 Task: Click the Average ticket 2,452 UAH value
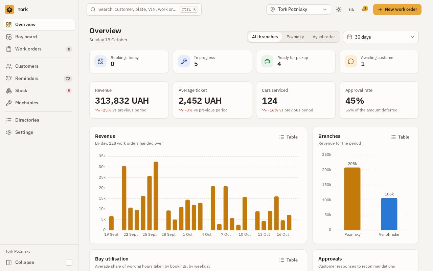pyautogui.click(x=200, y=101)
